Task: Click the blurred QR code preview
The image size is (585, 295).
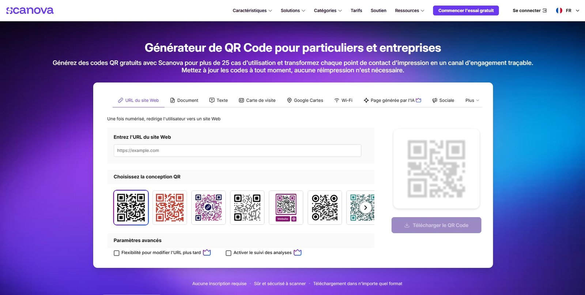Action: coord(436,169)
